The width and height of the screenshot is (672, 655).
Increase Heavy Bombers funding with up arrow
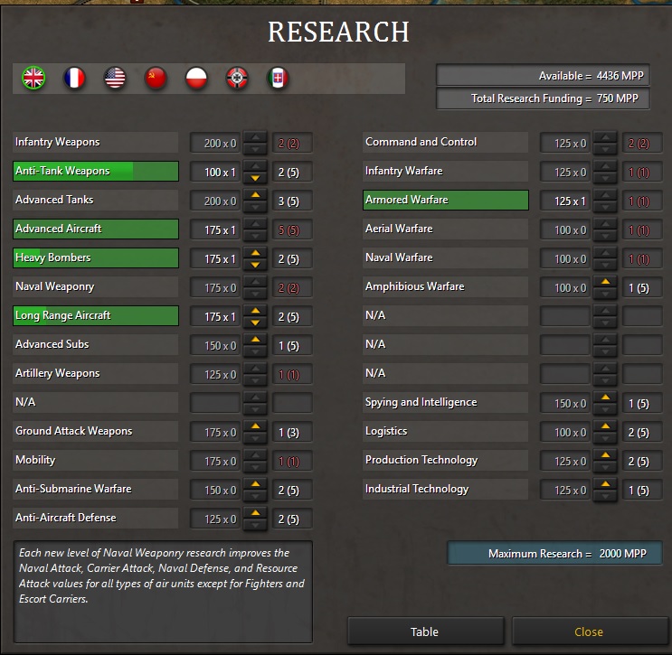click(x=255, y=253)
